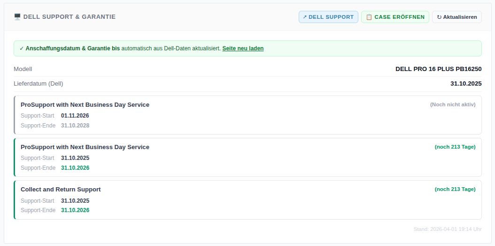The width and height of the screenshot is (495, 246).
Task: Click the monitor icon in the header
Action: click(17, 17)
